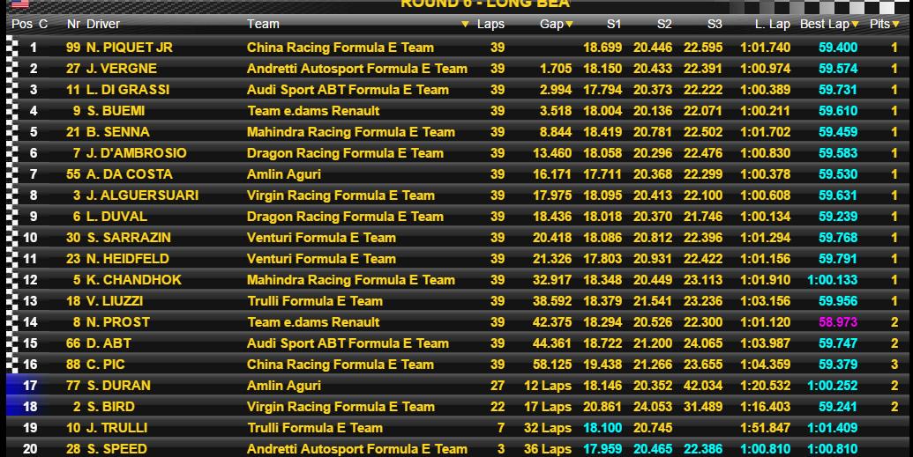913x457 pixels.
Task: Click Duran's S3 time 42.034
Action: 703,386
